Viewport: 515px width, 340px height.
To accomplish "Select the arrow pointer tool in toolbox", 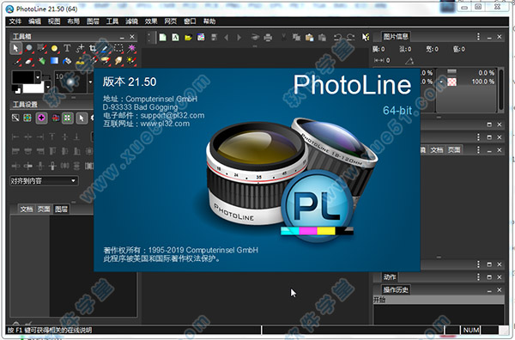I will pos(15,48).
